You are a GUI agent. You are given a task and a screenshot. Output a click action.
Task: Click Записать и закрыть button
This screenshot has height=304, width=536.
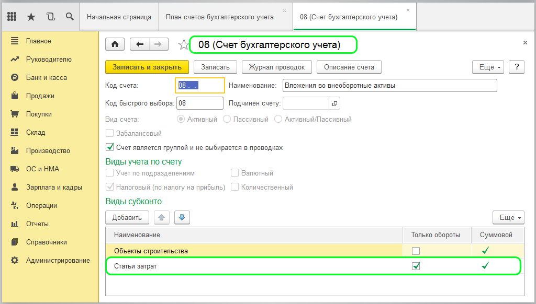coord(147,67)
